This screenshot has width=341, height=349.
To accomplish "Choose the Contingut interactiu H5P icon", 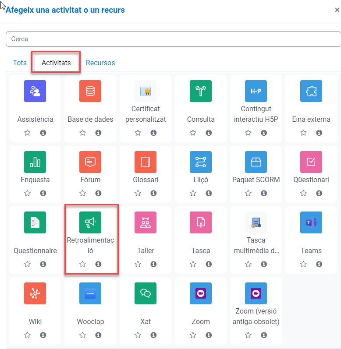I will (256, 91).
